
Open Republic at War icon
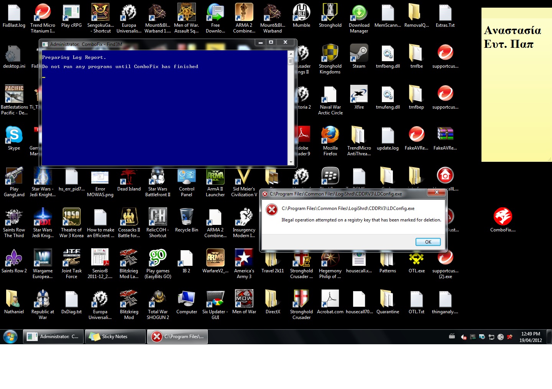(43, 304)
